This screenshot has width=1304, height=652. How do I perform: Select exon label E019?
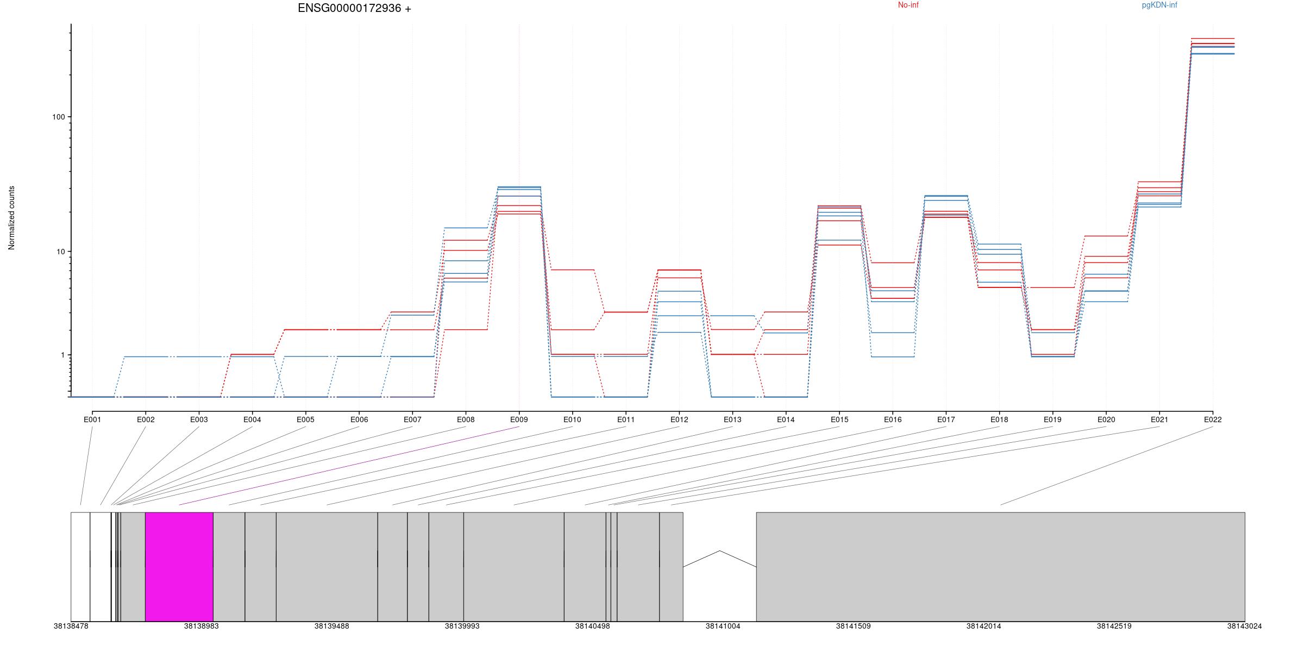(x=1052, y=419)
